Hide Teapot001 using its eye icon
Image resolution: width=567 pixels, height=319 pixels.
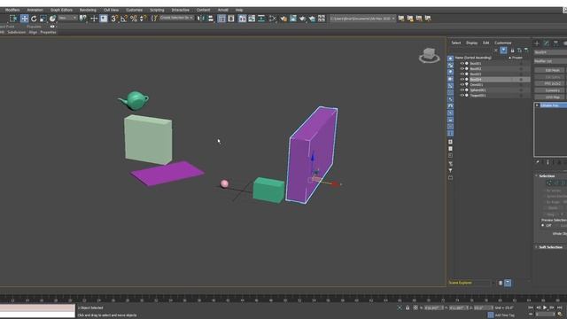coord(462,96)
